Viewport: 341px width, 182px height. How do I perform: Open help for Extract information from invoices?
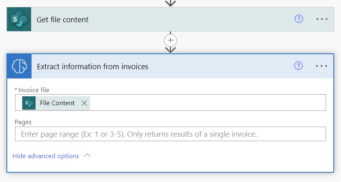click(x=298, y=66)
